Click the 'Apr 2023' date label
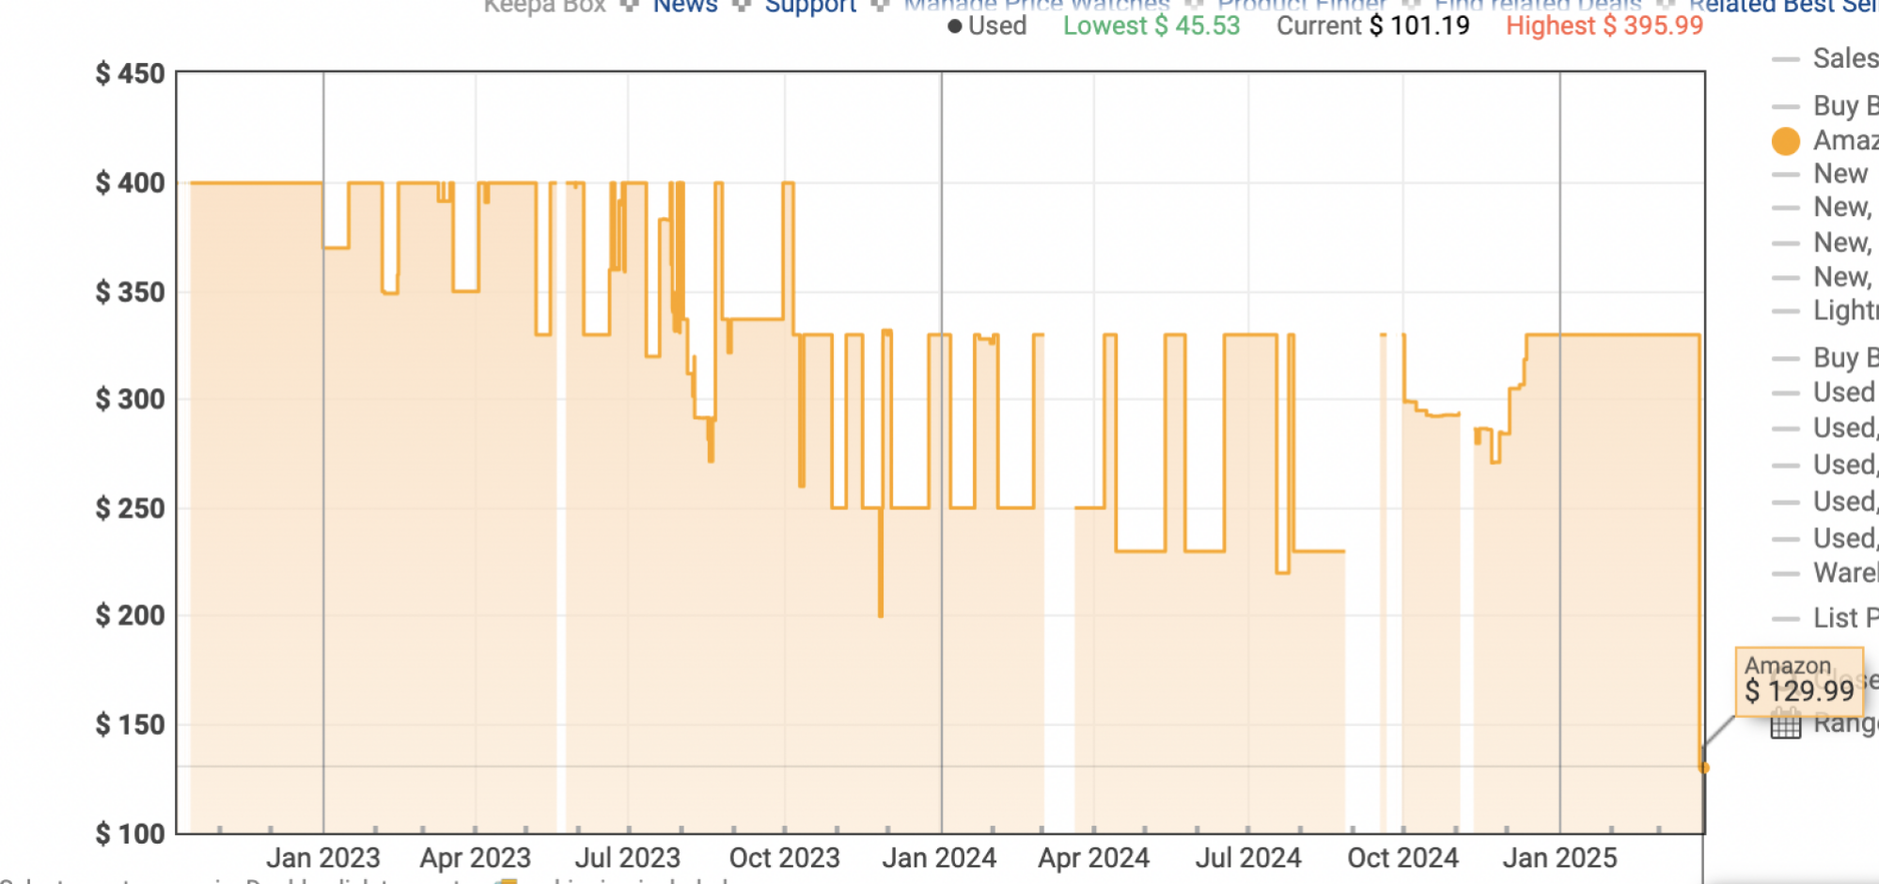 [x=476, y=858]
